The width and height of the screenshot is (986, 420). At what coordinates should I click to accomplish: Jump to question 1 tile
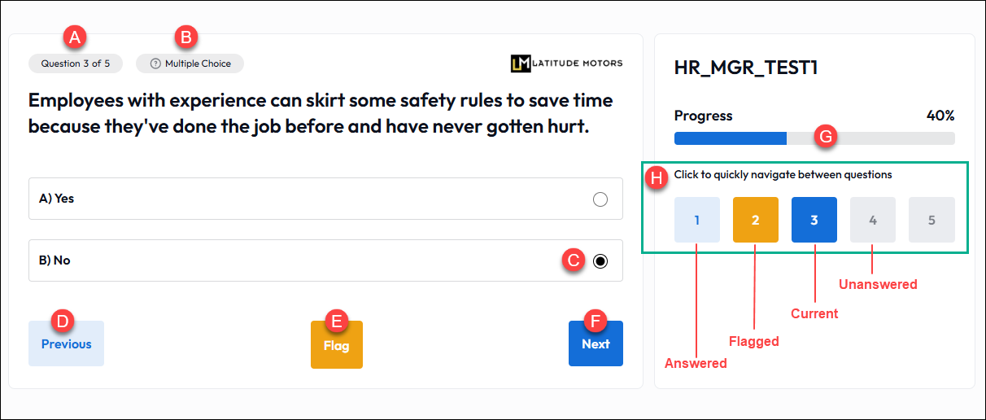(697, 220)
